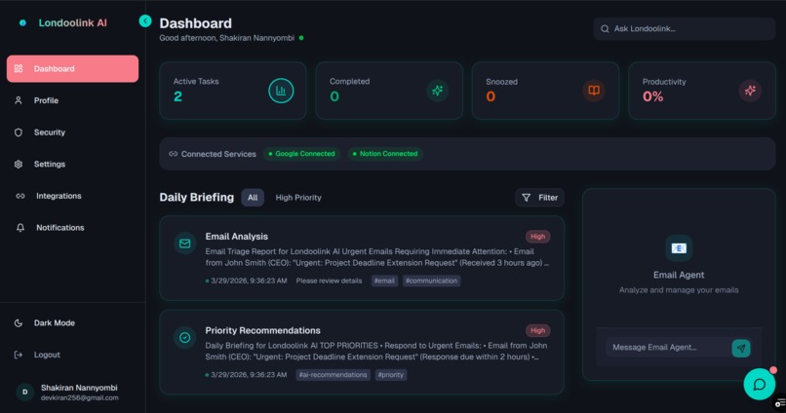Image resolution: width=786 pixels, height=413 pixels.
Task: Click the Integrations link icon
Action: [20, 196]
